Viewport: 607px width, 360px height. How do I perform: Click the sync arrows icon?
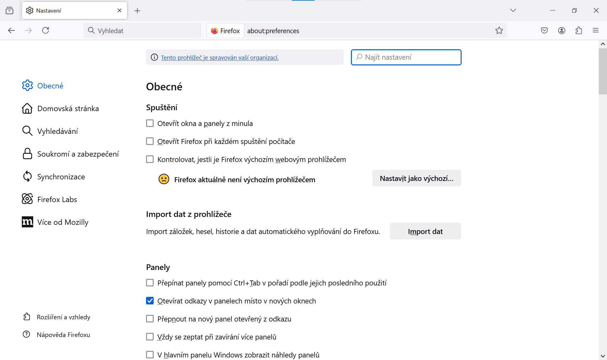[x=28, y=176]
